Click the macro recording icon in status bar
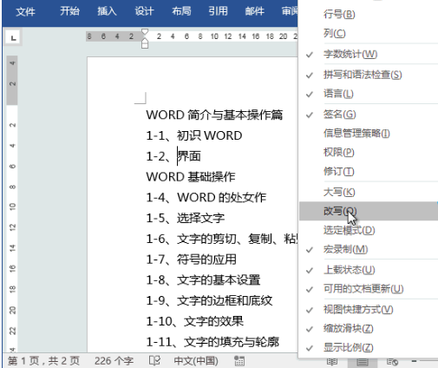The height and width of the screenshot is (368, 438). coord(239,361)
